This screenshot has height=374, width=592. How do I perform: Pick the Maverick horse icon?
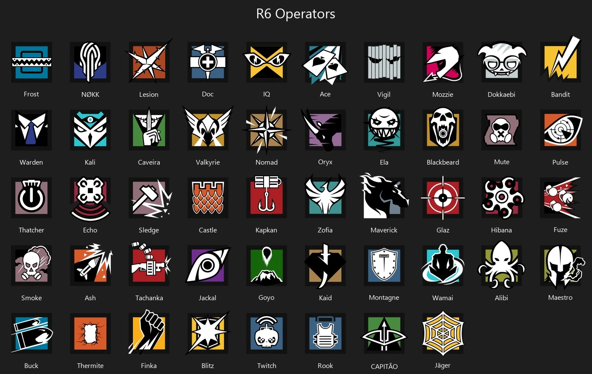(384, 196)
